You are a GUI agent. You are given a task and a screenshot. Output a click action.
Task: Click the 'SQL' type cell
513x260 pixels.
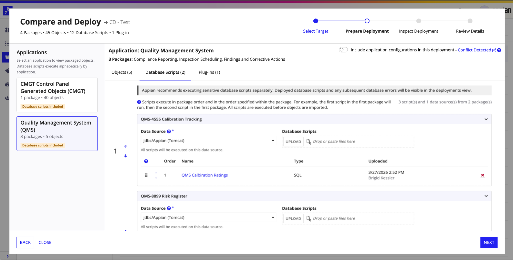pyautogui.click(x=298, y=175)
